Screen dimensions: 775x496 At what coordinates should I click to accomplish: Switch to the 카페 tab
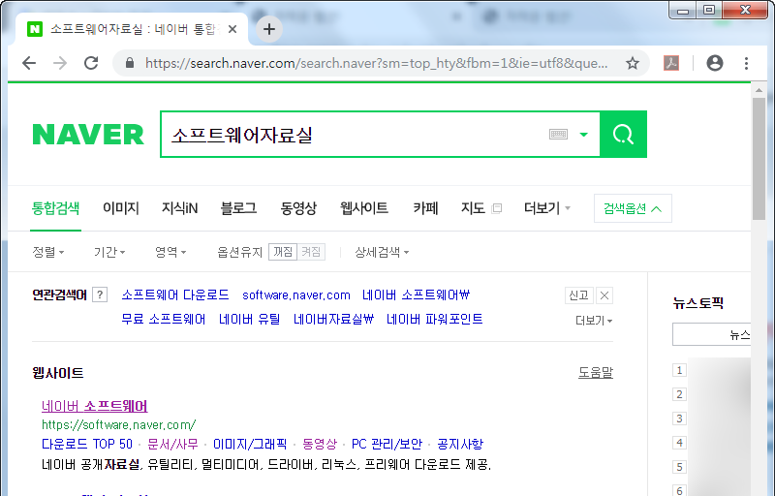pyautogui.click(x=425, y=208)
